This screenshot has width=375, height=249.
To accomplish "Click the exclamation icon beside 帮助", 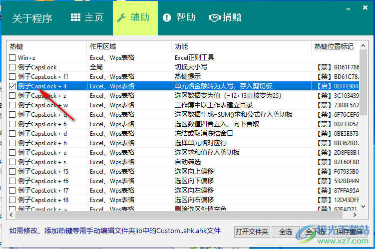I will (167, 17).
